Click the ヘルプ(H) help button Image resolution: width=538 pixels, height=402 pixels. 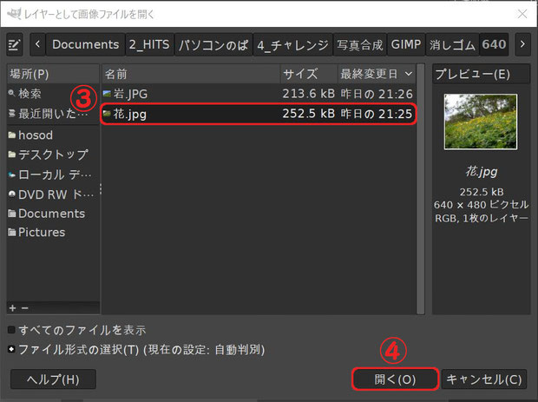point(53,379)
